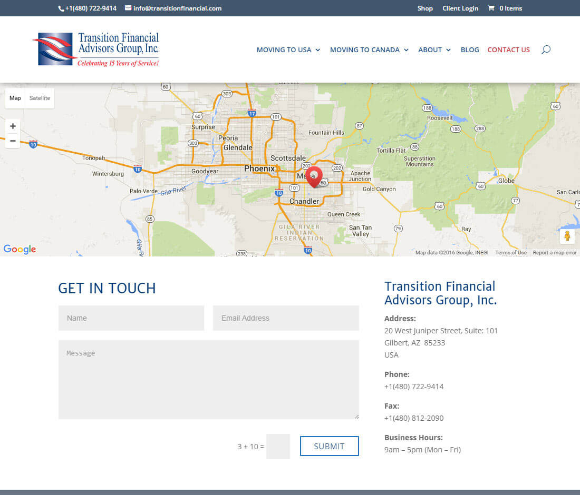Image resolution: width=580 pixels, height=495 pixels.
Task: Zoom out the map with minus
Action: 13,141
